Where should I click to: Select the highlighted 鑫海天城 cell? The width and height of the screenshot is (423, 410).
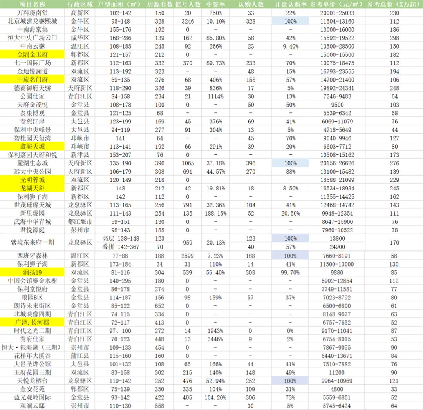(33, 147)
